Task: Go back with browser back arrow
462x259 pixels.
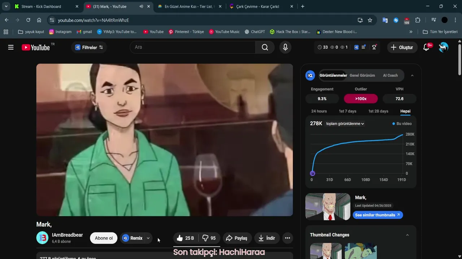Action: [x=6, y=20]
